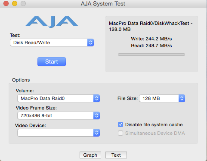Click the Volume: label
The width and height of the screenshot is (207, 161).
coord(25,91)
